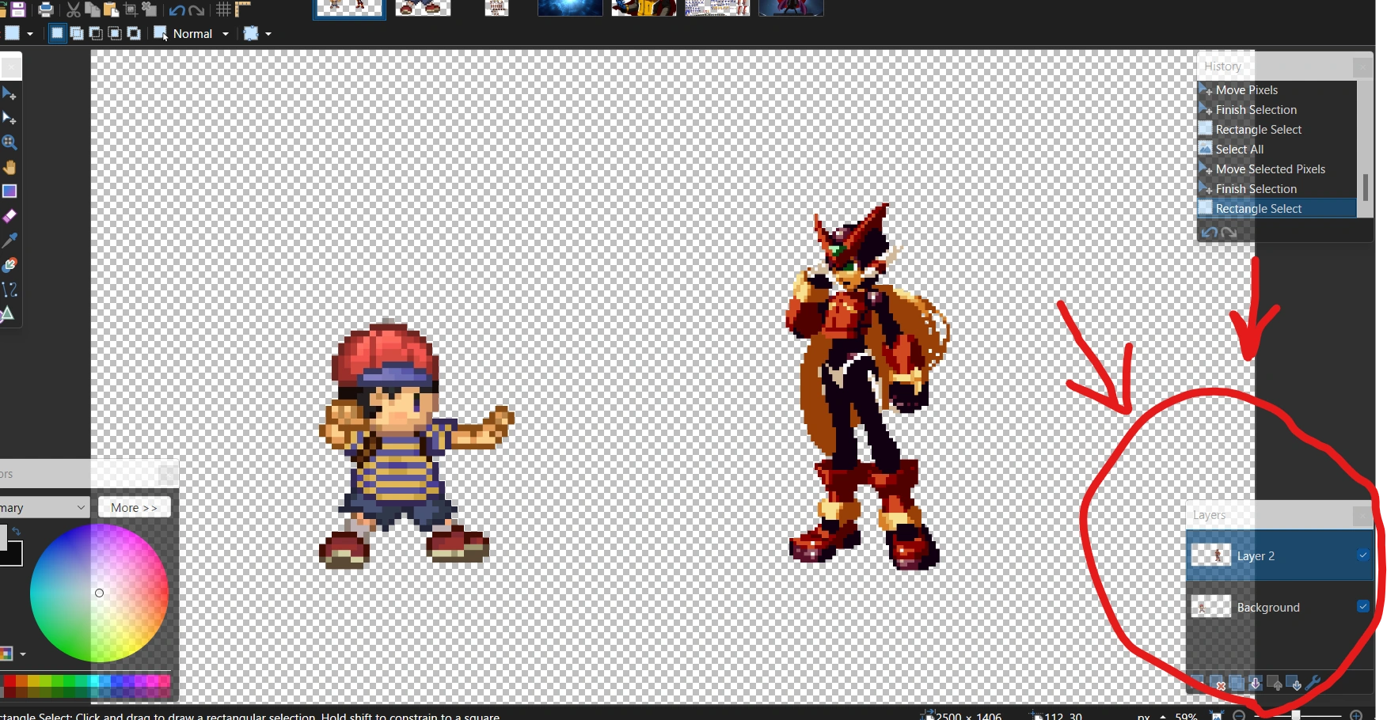The width and height of the screenshot is (1387, 720).
Task: Select the Gradient tool
Action: click(x=9, y=191)
